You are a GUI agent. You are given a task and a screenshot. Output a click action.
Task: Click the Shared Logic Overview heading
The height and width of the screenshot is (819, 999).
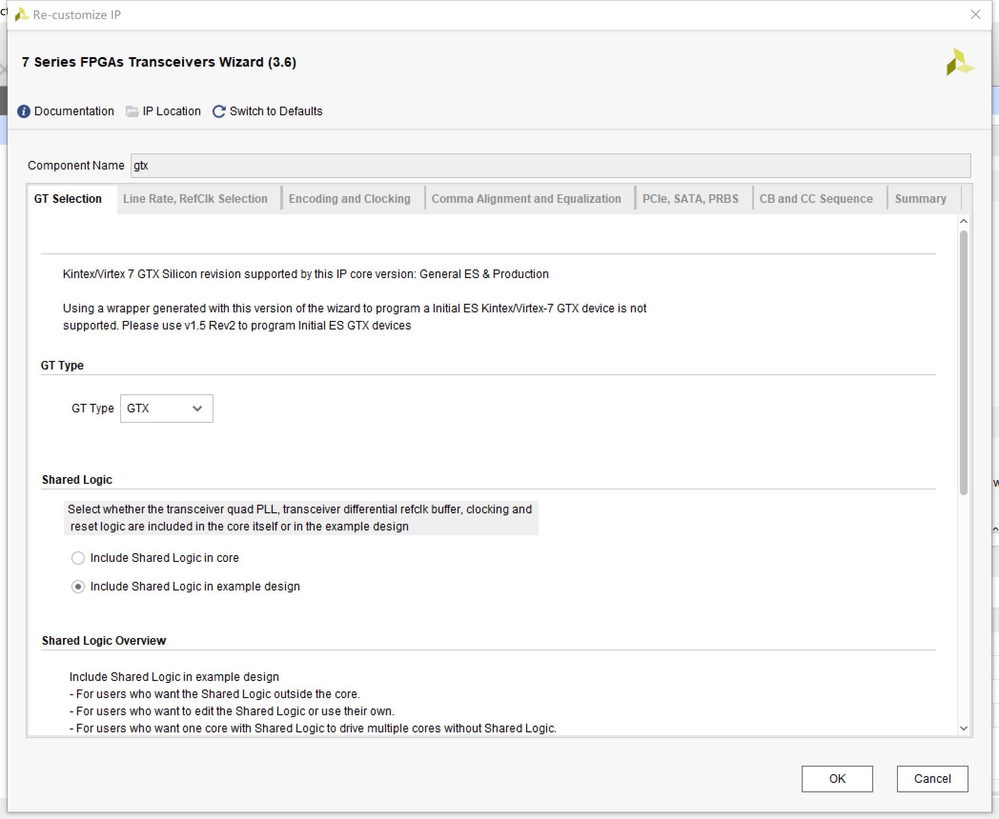click(104, 641)
